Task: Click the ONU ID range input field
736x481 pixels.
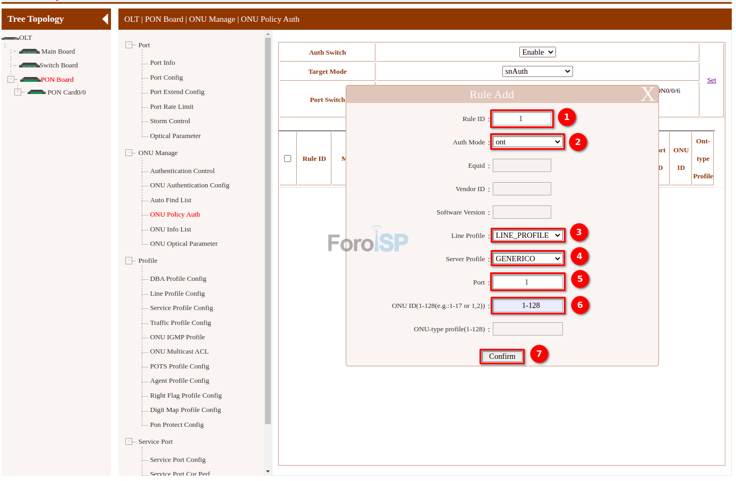Action: [528, 305]
